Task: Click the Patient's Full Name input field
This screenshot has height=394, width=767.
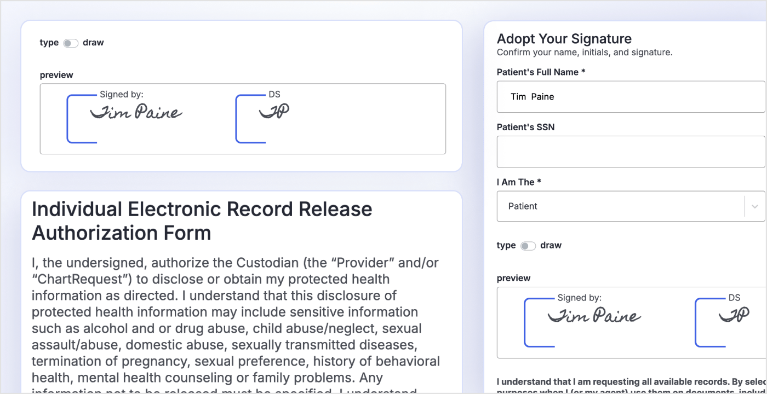Action: (630, 97)
